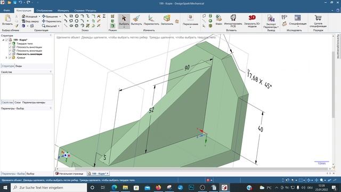
Task: Click Экспорт Параметры export icon
Action: tap(271, 21)
